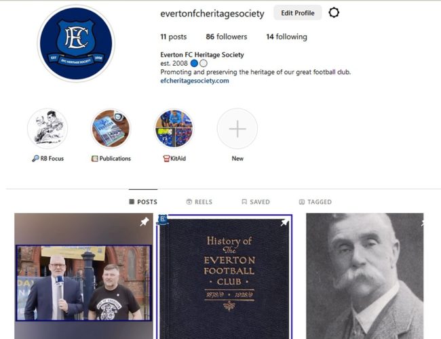
Task: Switch to the Reels tab
Action: point(199,202)
